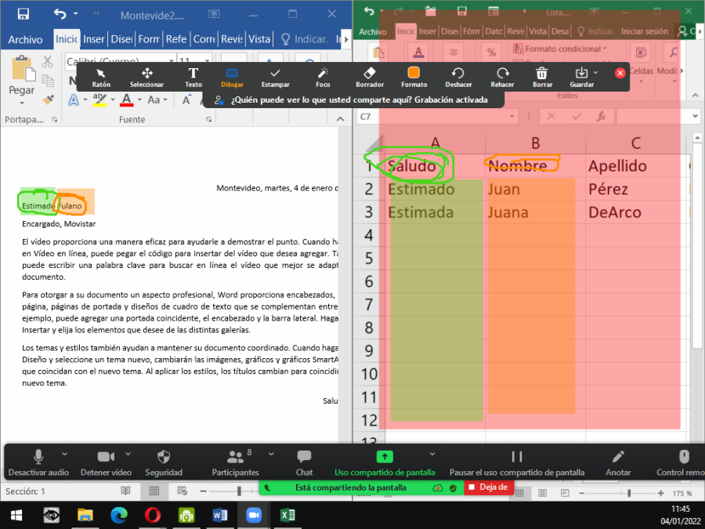Image resolution: width=705 pixels, height=529 pixels.
Task: Expand the Pegar options arrow
Action: click(x=22, y=103)
